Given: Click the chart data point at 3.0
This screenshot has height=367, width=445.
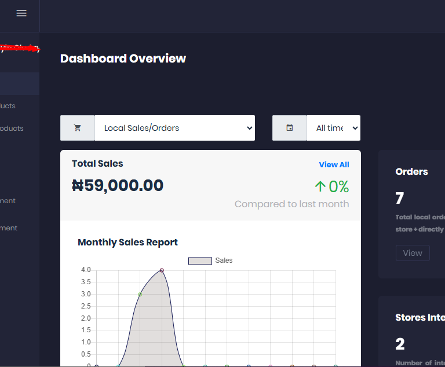Looking at the screenshot, I should (x=140, y=295).
